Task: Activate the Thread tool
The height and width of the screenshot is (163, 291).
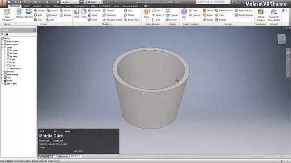Action: (108, 10)
